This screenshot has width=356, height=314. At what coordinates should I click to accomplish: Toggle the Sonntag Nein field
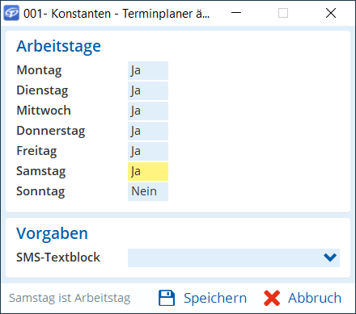pyautogui.click(x=148, y=191)
